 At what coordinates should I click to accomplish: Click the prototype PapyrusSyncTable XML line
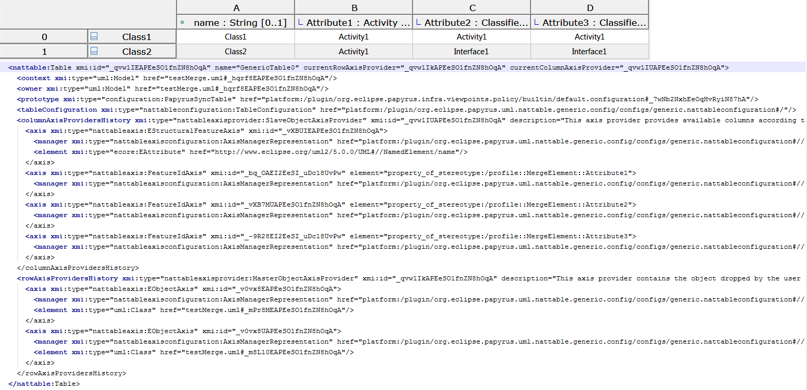[388, 99]
